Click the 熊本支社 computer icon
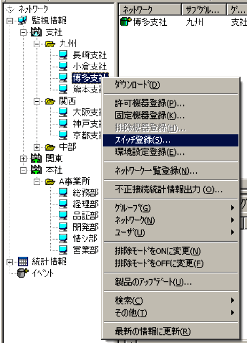Screen dimensions: 247x343 click(x=63, y=89)
